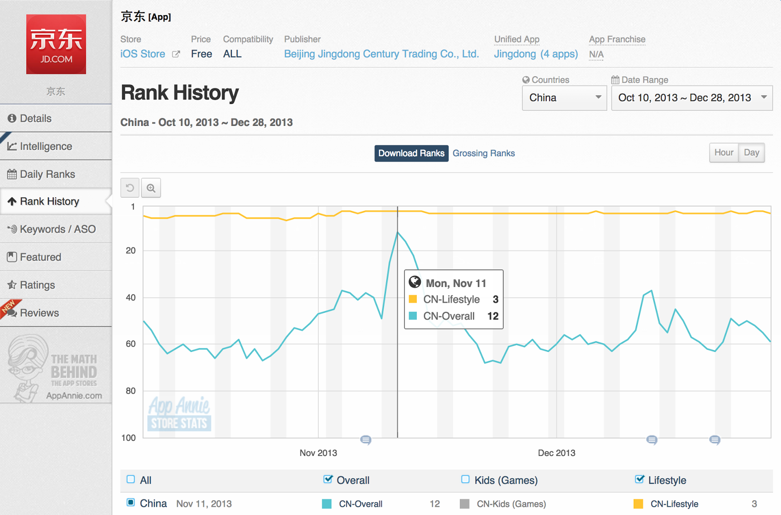Select the China row radio button
Screen dimensions: 781x515
[x=131, y=502]
